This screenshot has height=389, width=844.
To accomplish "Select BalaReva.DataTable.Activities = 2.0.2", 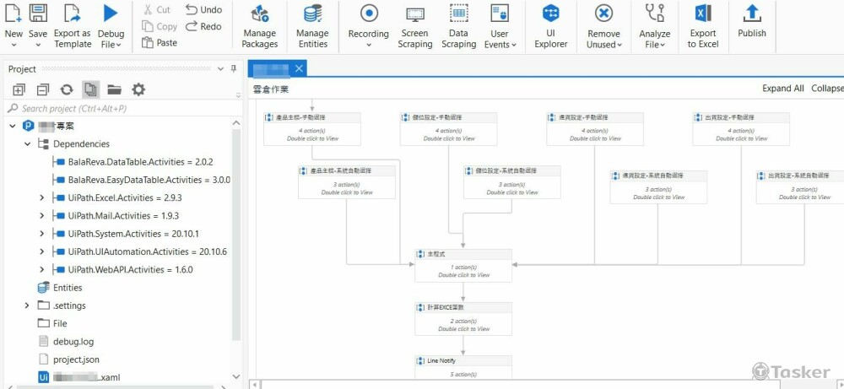I will tap(142, 162).
